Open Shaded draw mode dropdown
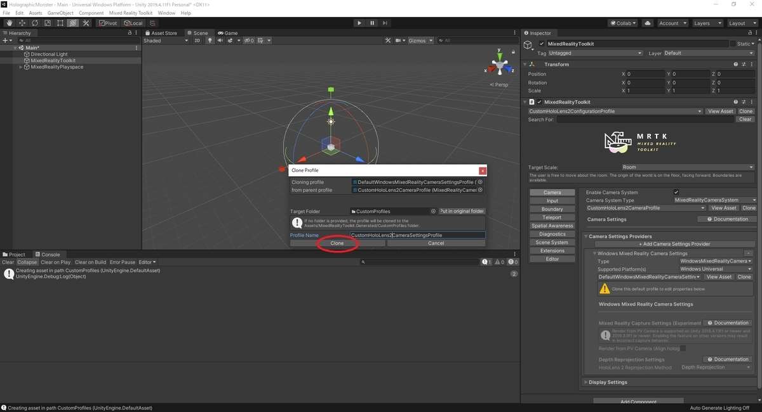 pos(166,41)
